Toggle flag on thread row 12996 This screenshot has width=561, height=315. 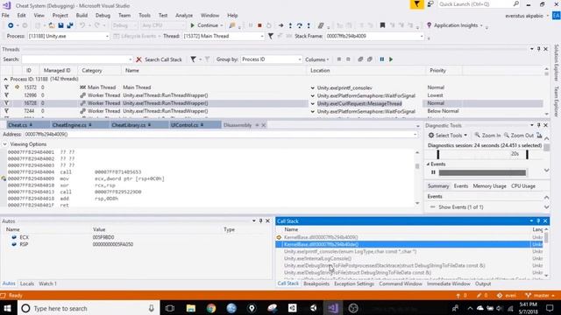tap(6, 95)
